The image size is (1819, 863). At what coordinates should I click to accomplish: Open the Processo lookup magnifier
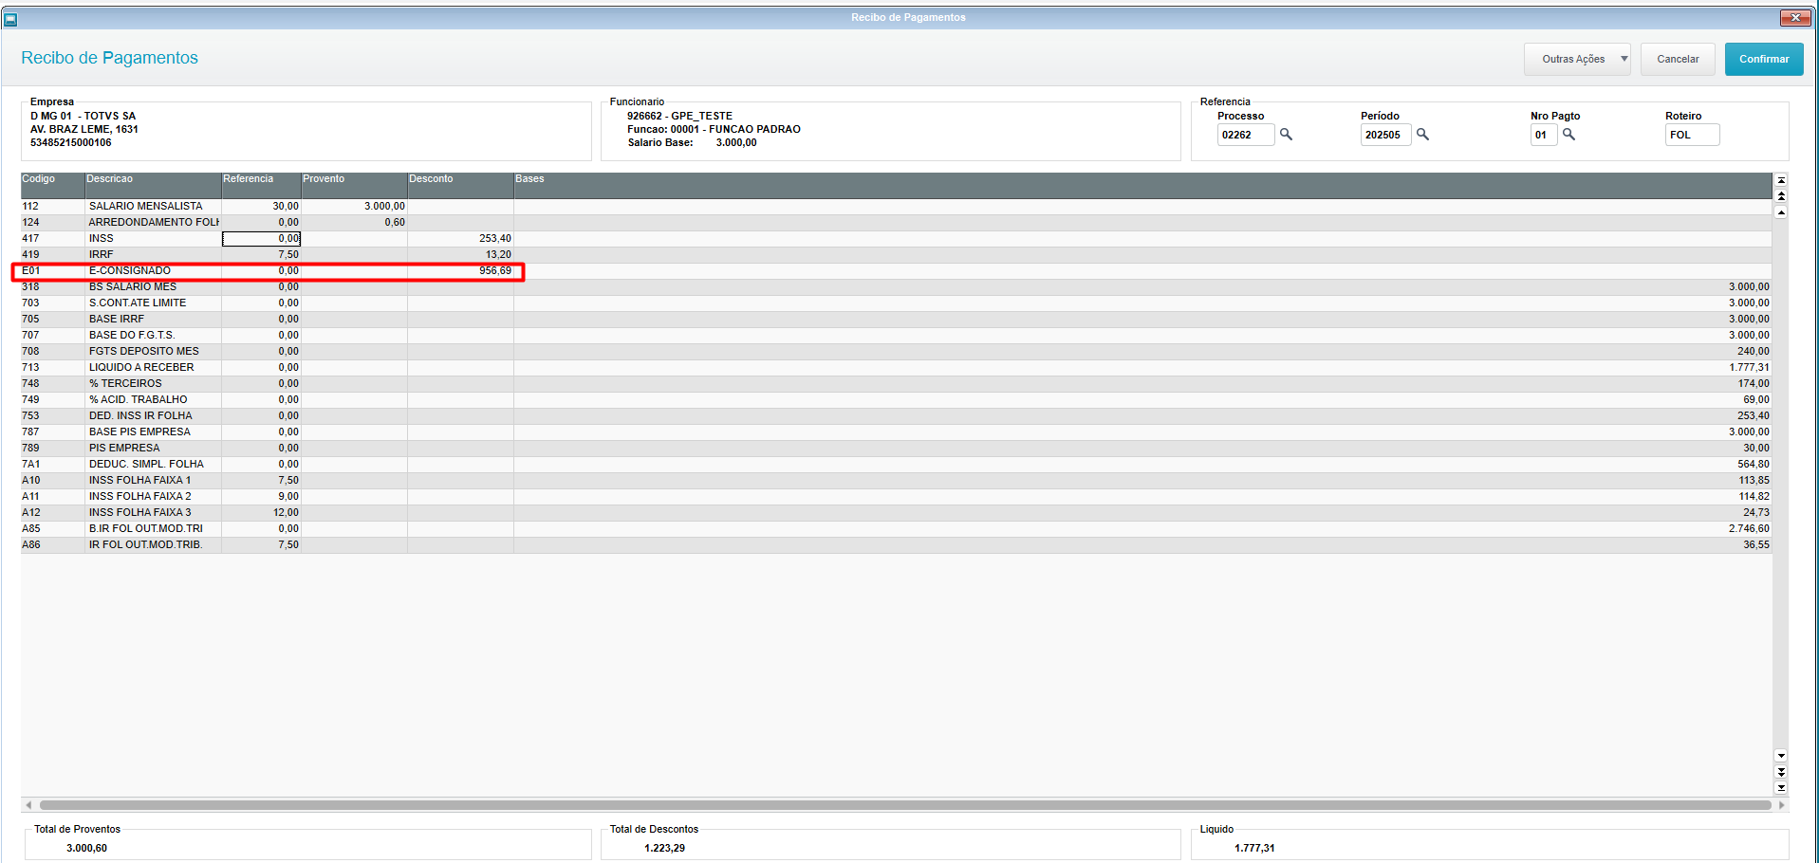pyautogui.click(x=1286, y=135)
